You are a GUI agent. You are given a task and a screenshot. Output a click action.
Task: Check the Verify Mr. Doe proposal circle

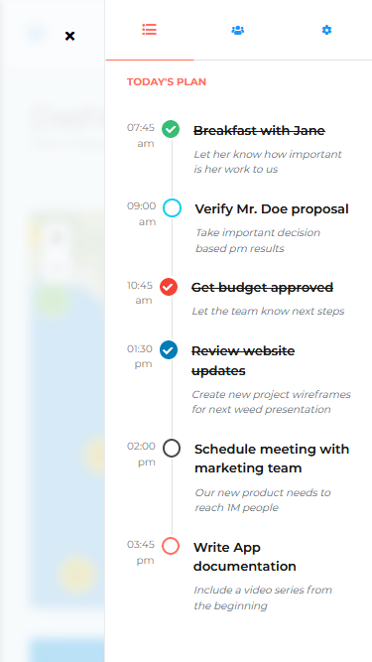tap(172, 208)
